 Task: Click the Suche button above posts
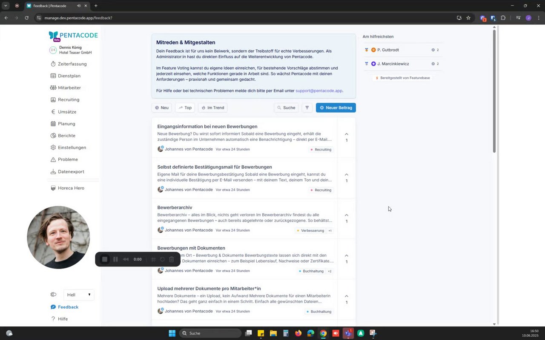pos(286,108)
